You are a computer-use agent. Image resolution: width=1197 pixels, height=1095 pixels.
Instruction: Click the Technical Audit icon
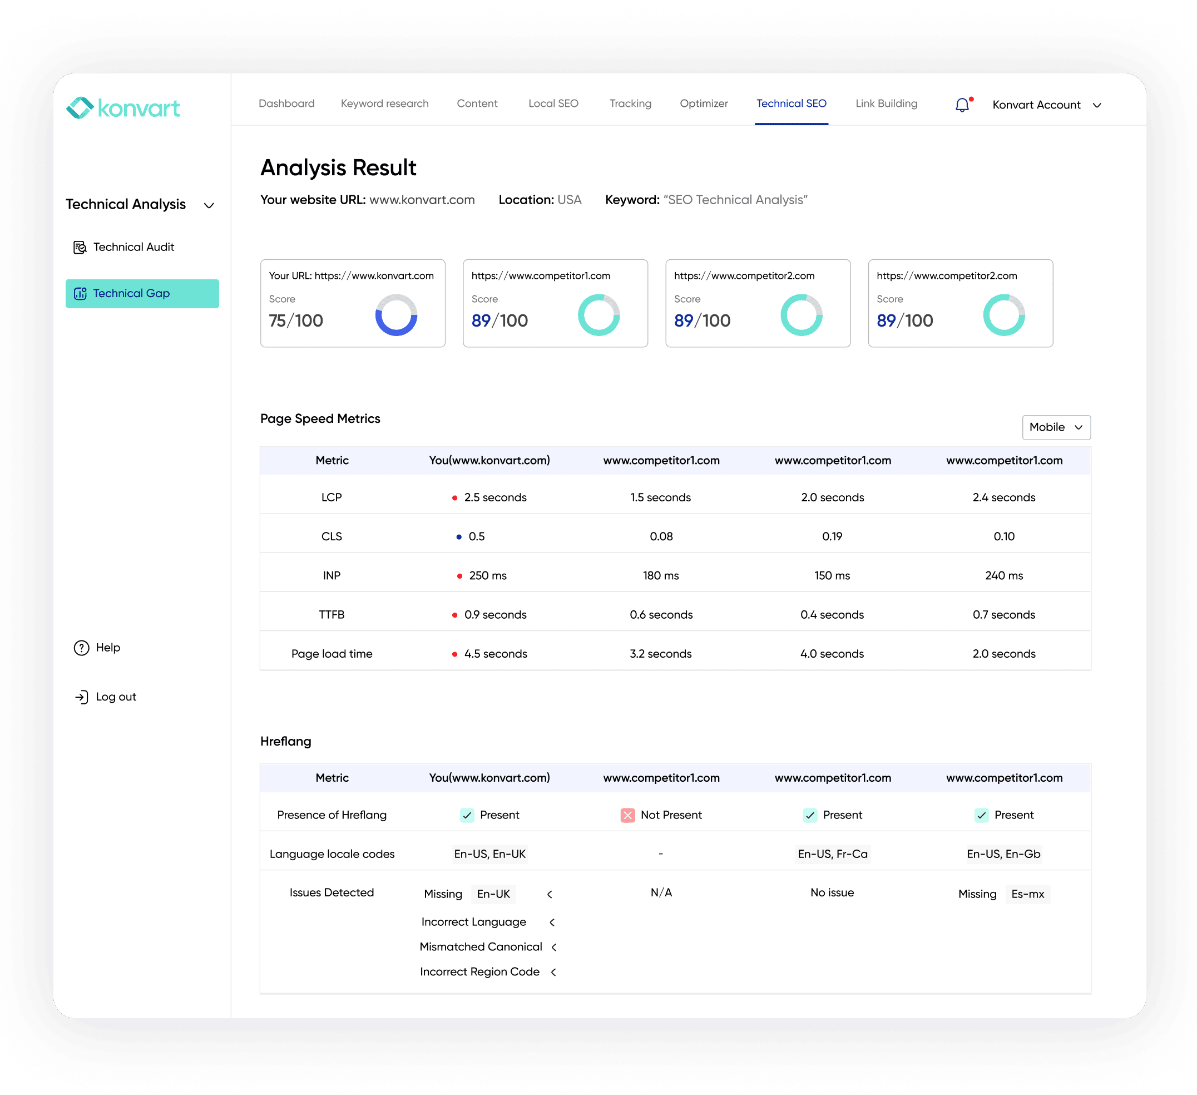tap(80, 247)
